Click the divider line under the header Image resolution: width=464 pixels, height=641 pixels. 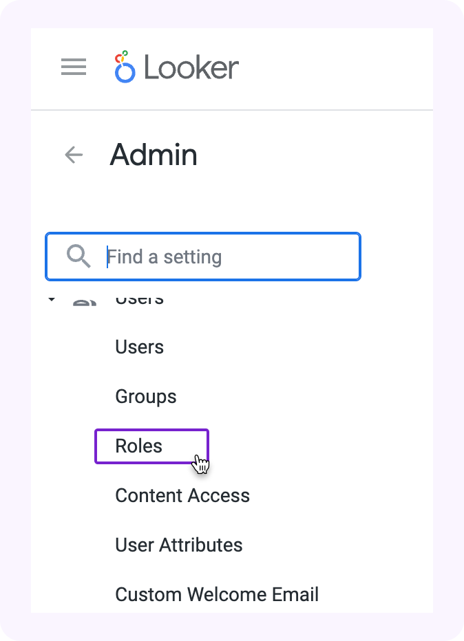232,110
